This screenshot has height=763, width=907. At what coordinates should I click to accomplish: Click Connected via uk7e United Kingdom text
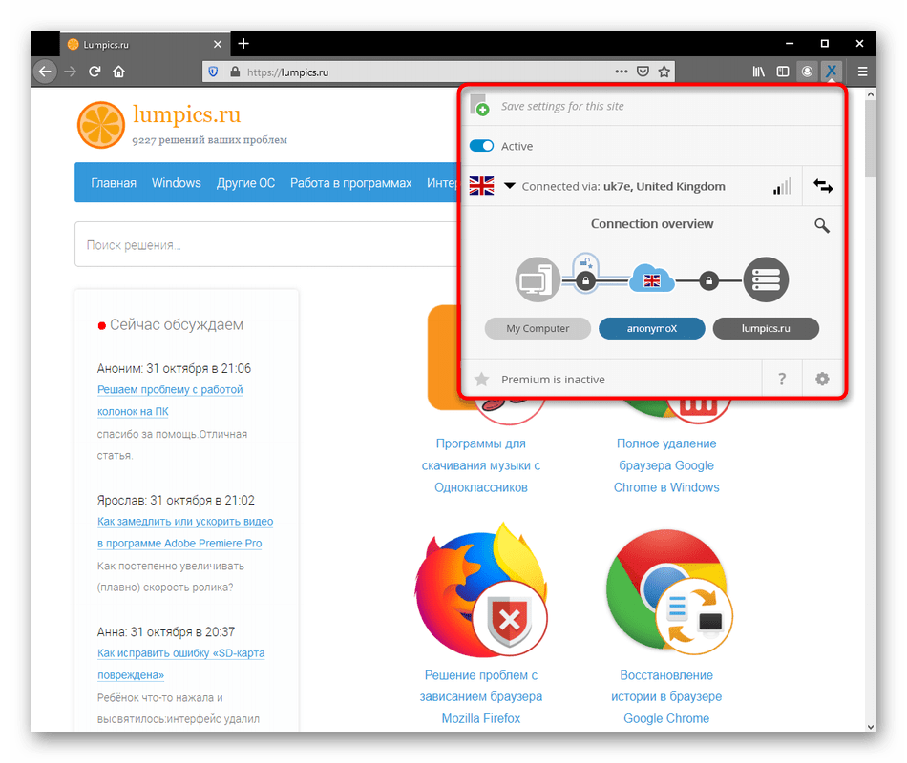pyautogui.click(x=623, y=186)
